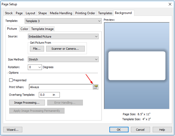Viewport: 175px width, 136px height.
Task: Open Image Processing... settings
Action: 27,103
